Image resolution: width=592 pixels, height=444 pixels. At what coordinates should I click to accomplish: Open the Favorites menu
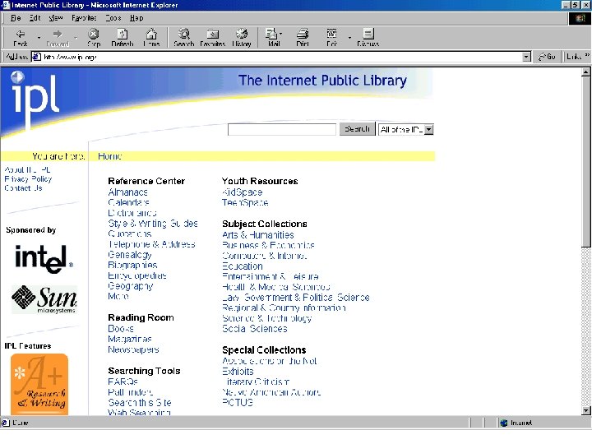coord(84,18)
